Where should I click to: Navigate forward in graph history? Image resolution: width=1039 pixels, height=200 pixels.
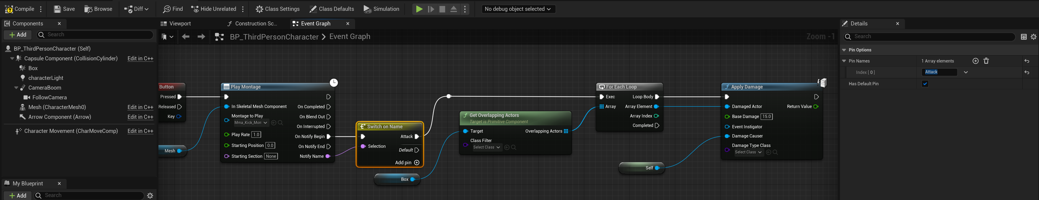[x=201, y=37]
